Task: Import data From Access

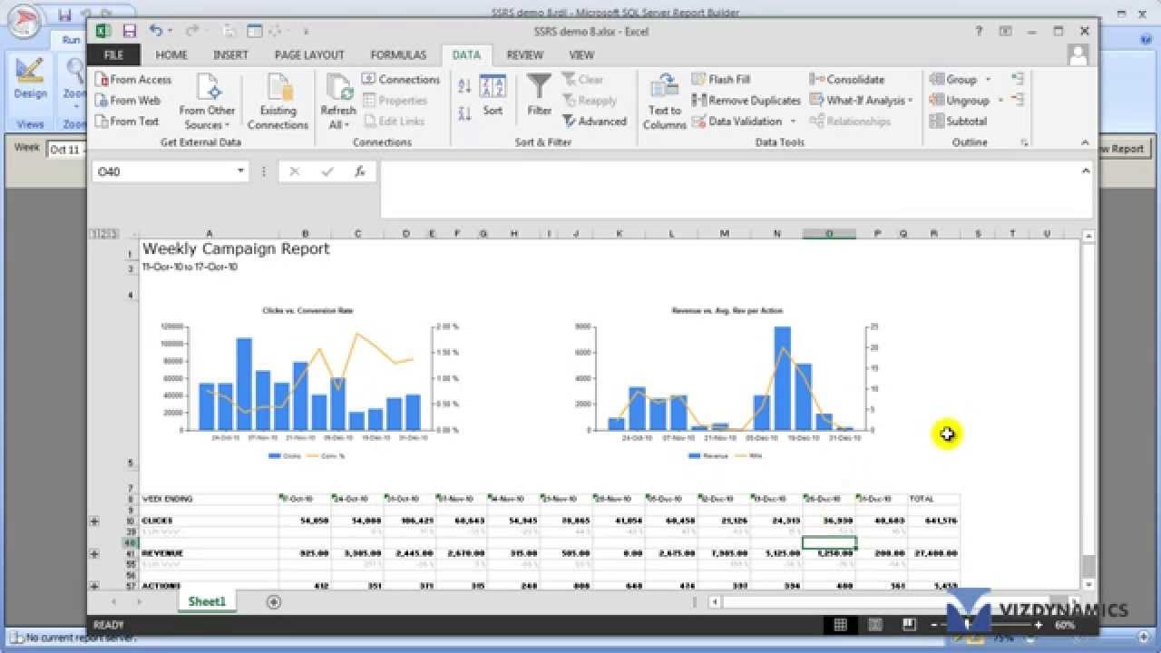Action: pyautogui.click(x=132, y=80)
